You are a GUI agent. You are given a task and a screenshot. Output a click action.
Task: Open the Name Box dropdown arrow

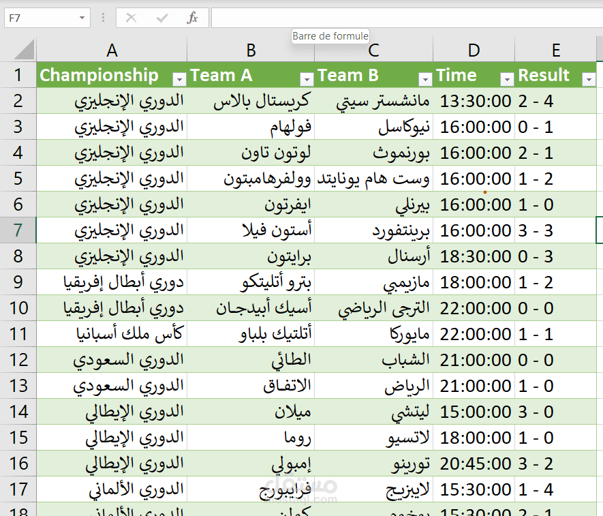(82, 18)
